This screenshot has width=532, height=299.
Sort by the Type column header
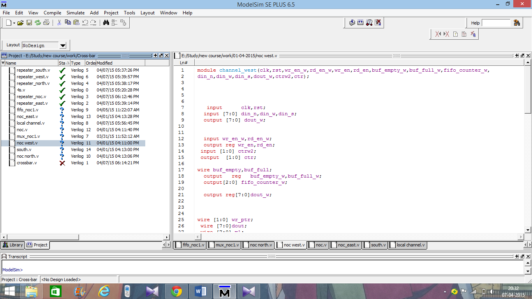pyautogui.click(x=78, y=63)
